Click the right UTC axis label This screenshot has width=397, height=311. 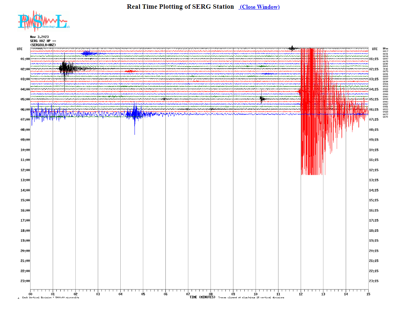click(375, 49)
